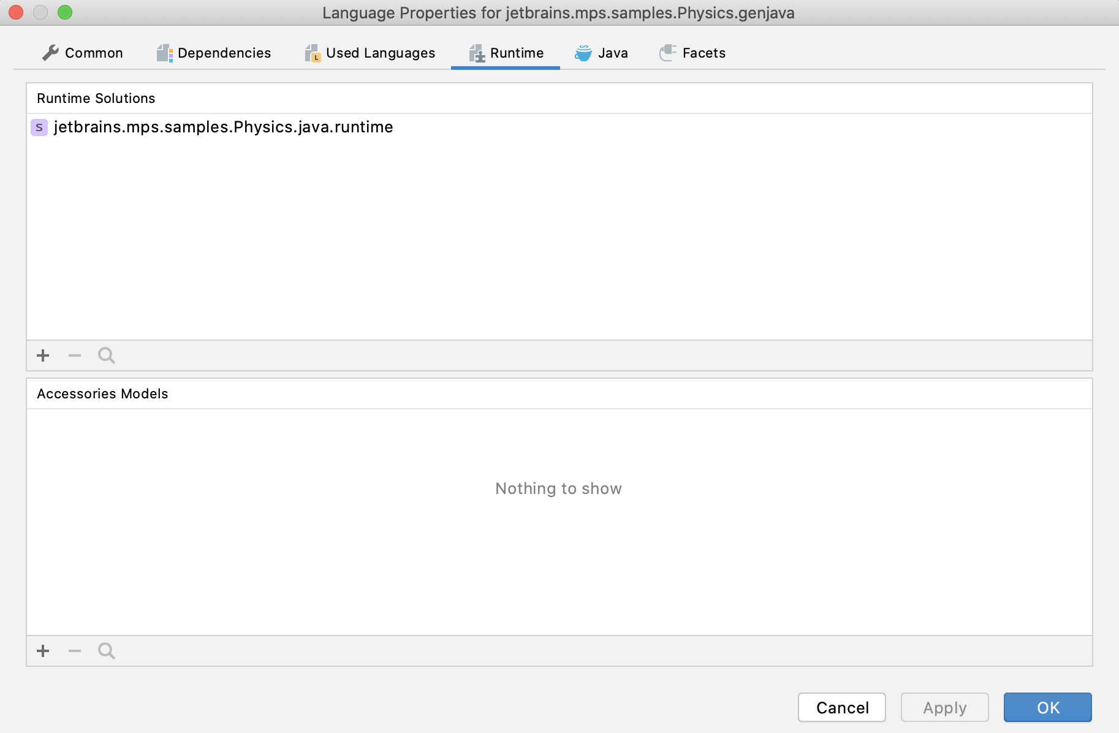Viewport: 1119px width, 733px height.
Task: Confirm the dialog with OK
Action: click(1047, 708)
